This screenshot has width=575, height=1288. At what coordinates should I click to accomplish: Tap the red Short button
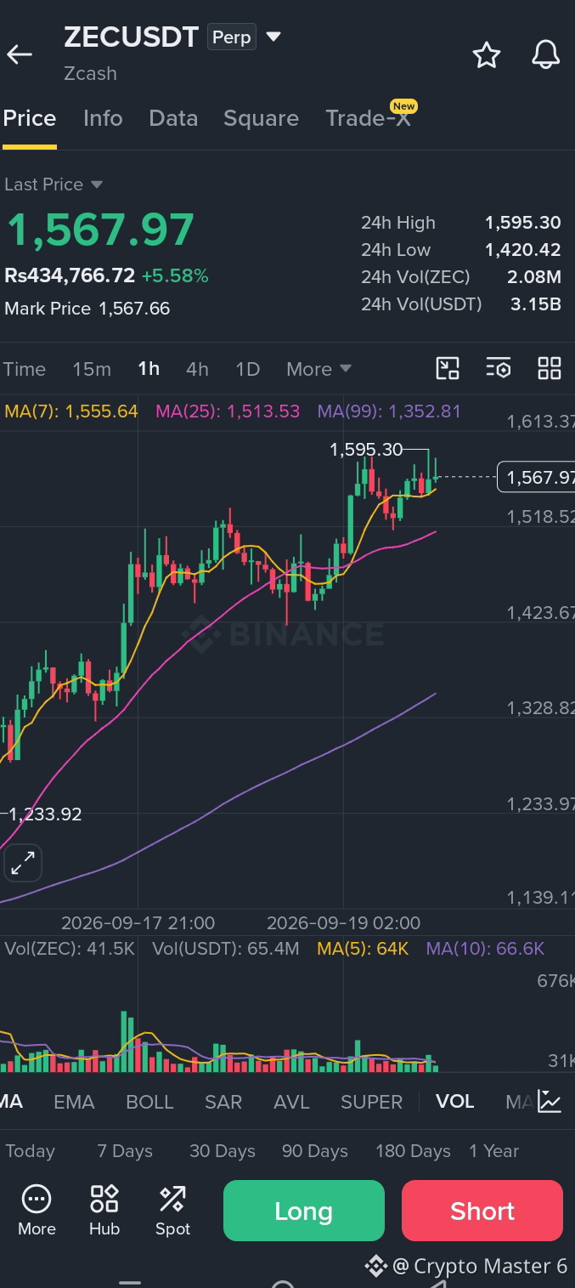click(x=482, y=1211)
